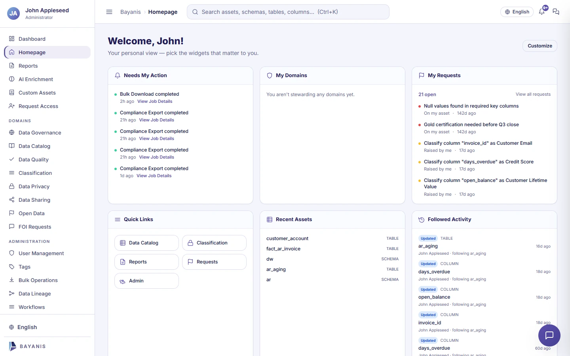The height and width of the screenshot is (356, 570).
Task: Toggle the sidebar hamburger menu icon
Action: [109, 12]
